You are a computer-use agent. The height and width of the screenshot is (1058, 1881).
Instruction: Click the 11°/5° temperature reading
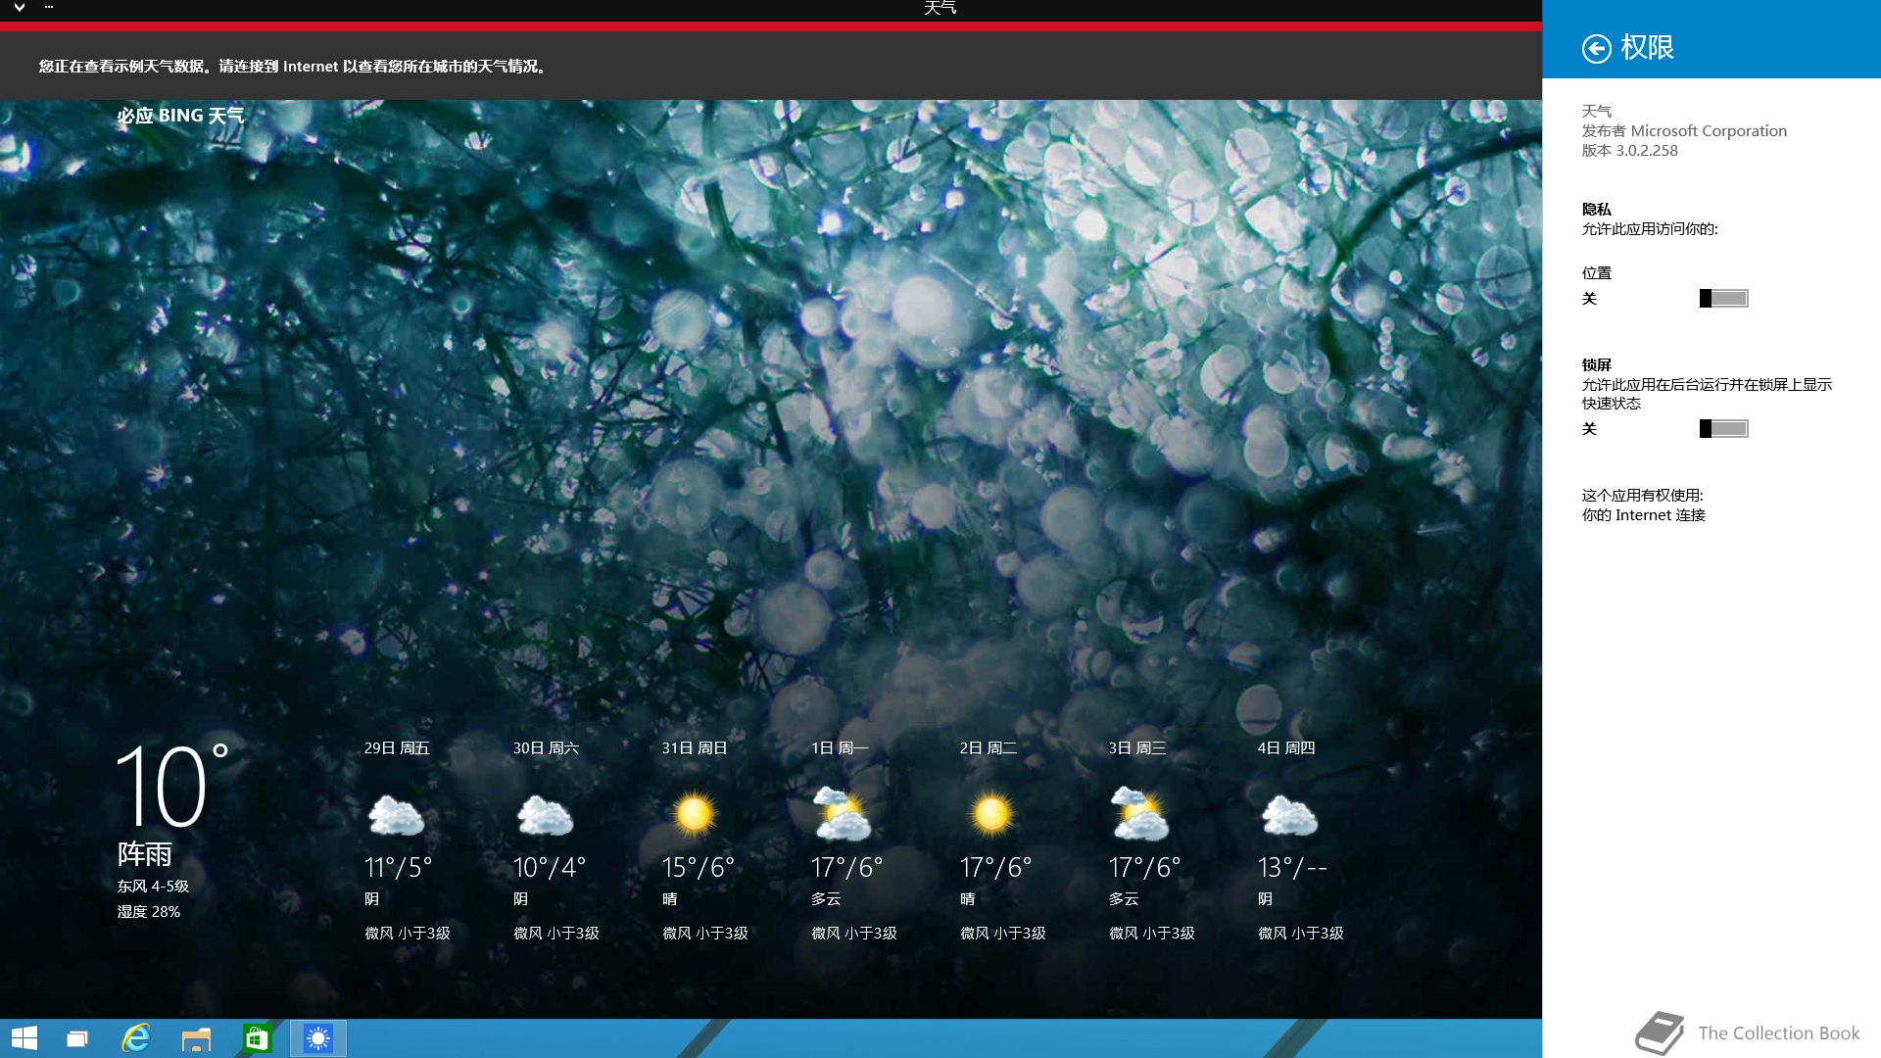click(x=398, y=868)
